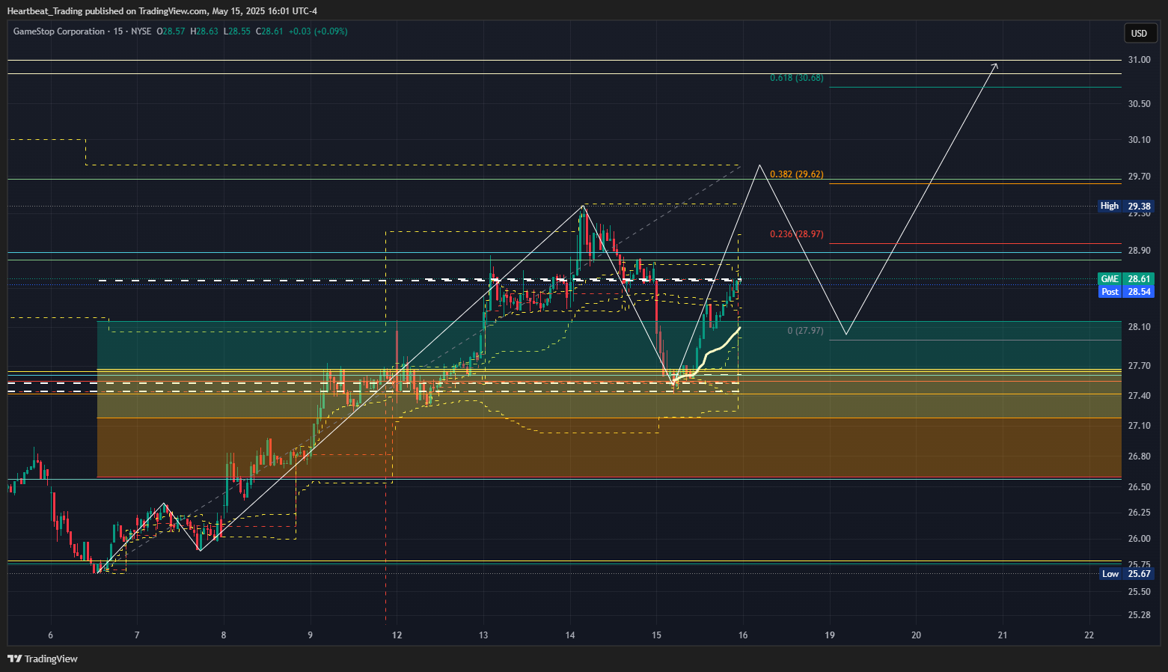
Task: Click the Low 25.67 price label
Action: pyautogui.click(x=1127, y=574)
